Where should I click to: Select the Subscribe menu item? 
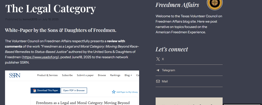tap(67, 75)
